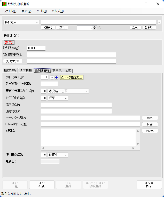Click the データ取込コード(E) field

49,84
